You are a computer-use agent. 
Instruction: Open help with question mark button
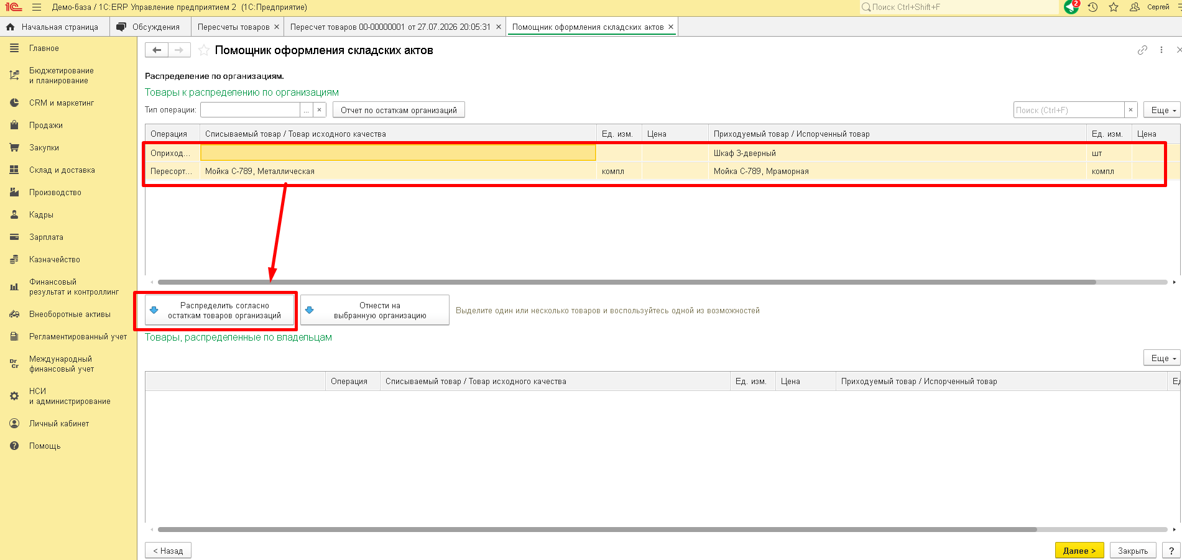pos(1171,551)
